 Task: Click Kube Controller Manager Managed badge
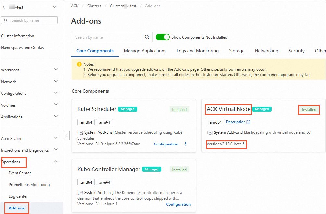(x=152, y=169)
